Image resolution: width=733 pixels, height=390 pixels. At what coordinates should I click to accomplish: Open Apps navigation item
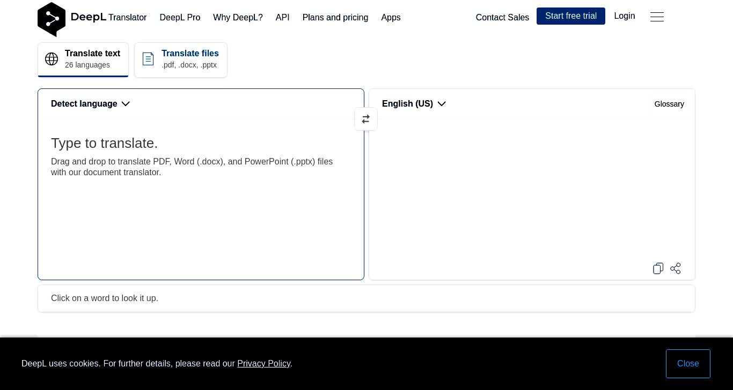pyautogui.click(x=391, y=18)
